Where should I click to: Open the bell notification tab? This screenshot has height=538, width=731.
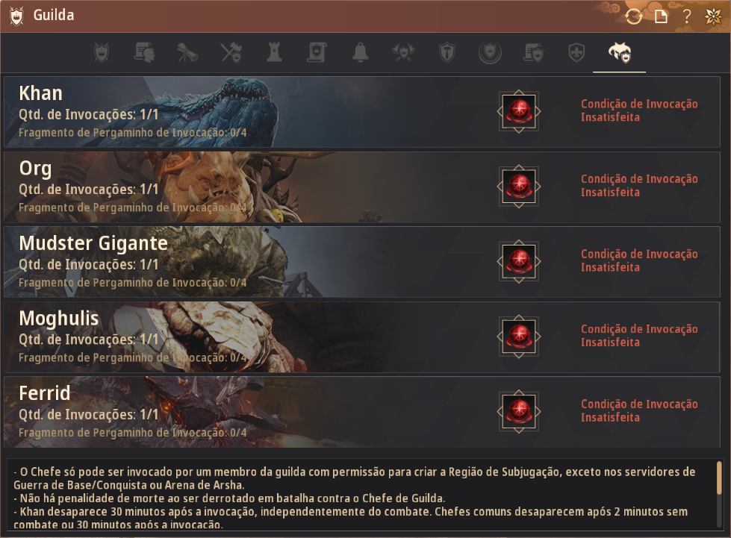(360, 53)
